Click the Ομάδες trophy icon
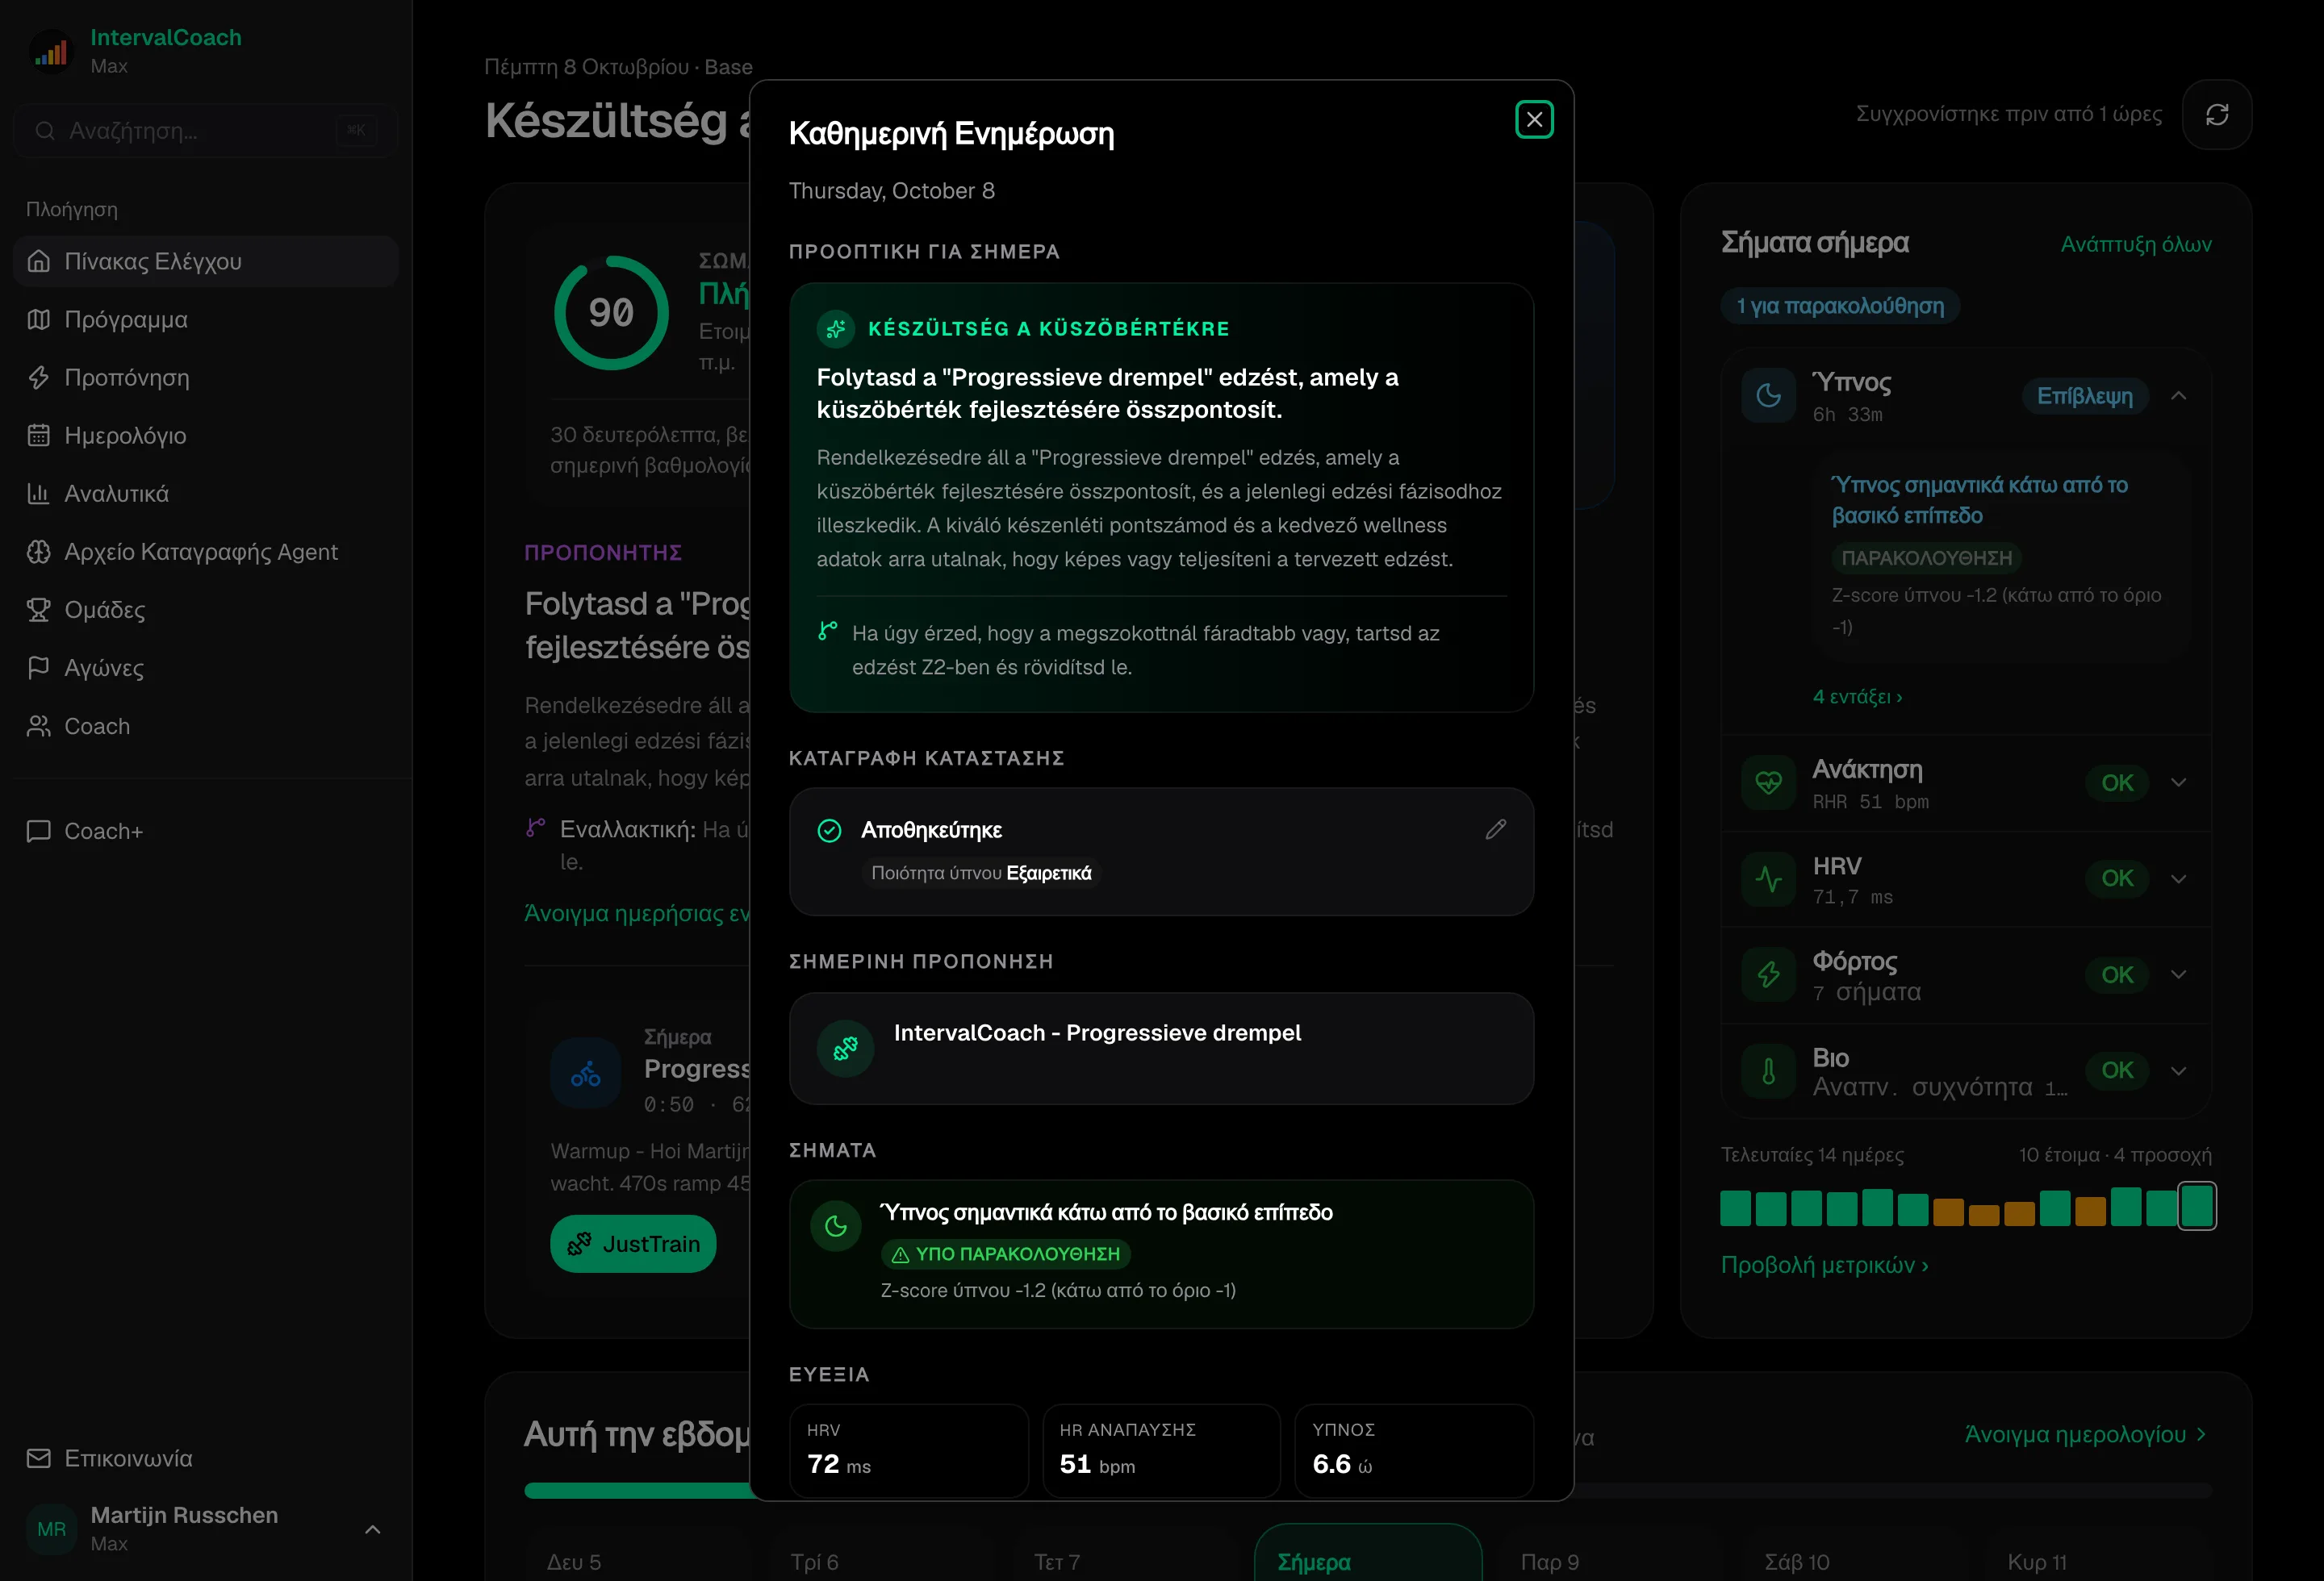The width and height of the screenshot is (2324, 1581). click(39, 610)
